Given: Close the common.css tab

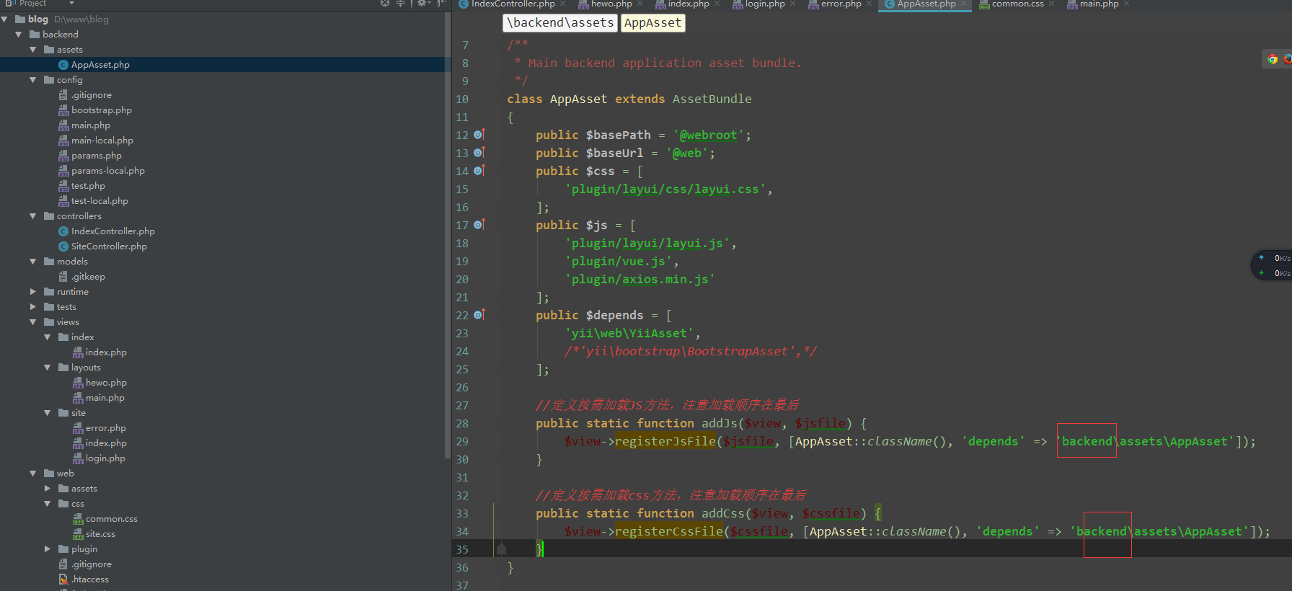Looking at the screenshot, I should [x=1052, y=4].
